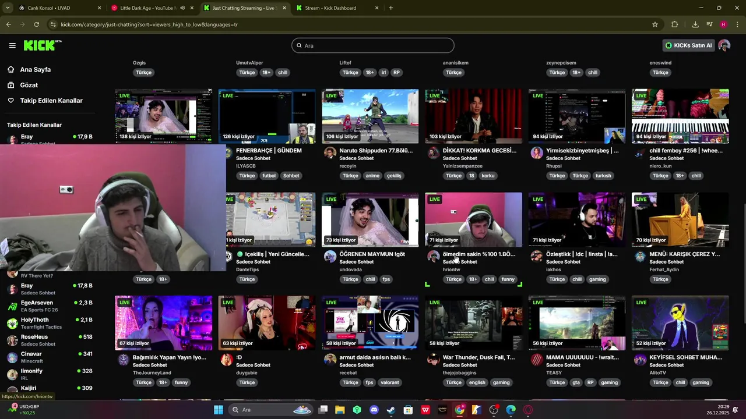This screenshot has width=746, height=419.
Task: Open OBS Studio from the taskbar
Action: [x=494, y=410]
